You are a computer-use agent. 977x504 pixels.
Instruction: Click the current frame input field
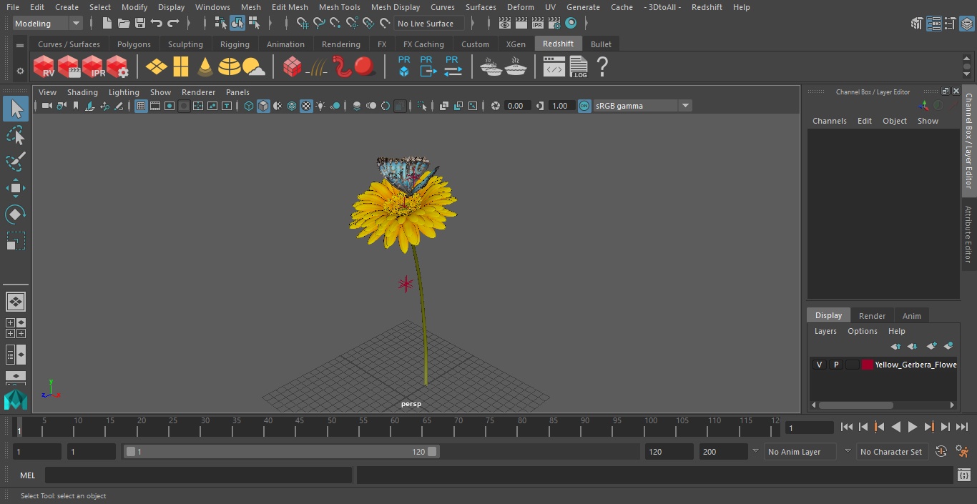pos(809,428)
